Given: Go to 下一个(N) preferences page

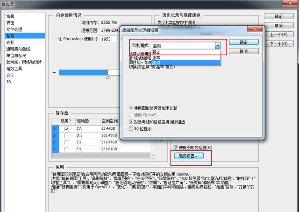Looking at the screenshot, I should (x=278, y=44).
